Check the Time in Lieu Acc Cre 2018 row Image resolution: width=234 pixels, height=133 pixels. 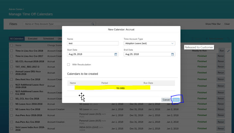(x=12, y=51)
